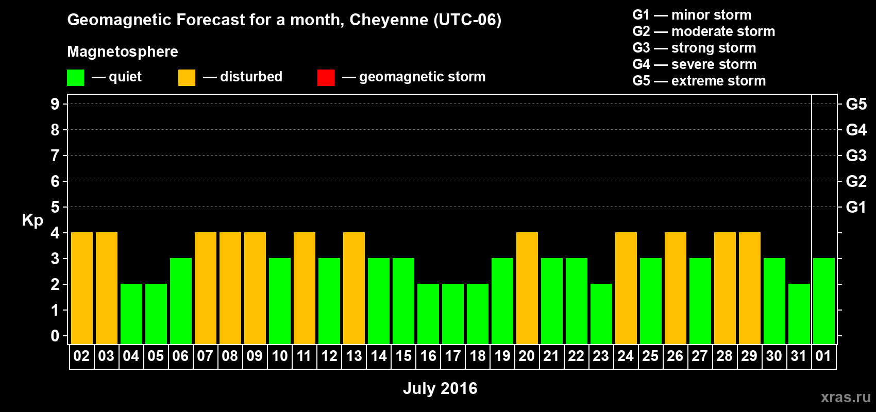
Task: Click the chart title 'Geomagnetic Forecast for a month, Cheyenne'
Action: (x=284, y=20)
